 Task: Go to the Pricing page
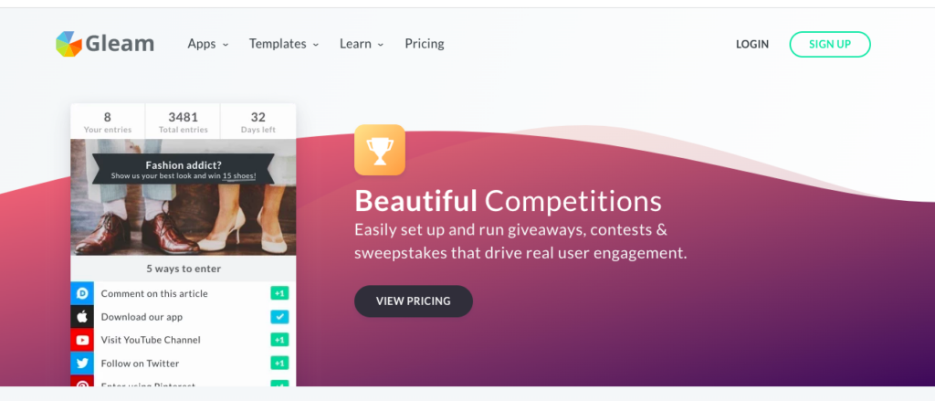(x=425, y=44)
